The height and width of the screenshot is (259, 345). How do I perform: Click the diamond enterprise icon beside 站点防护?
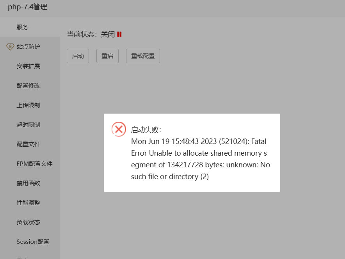coord(10,46)
